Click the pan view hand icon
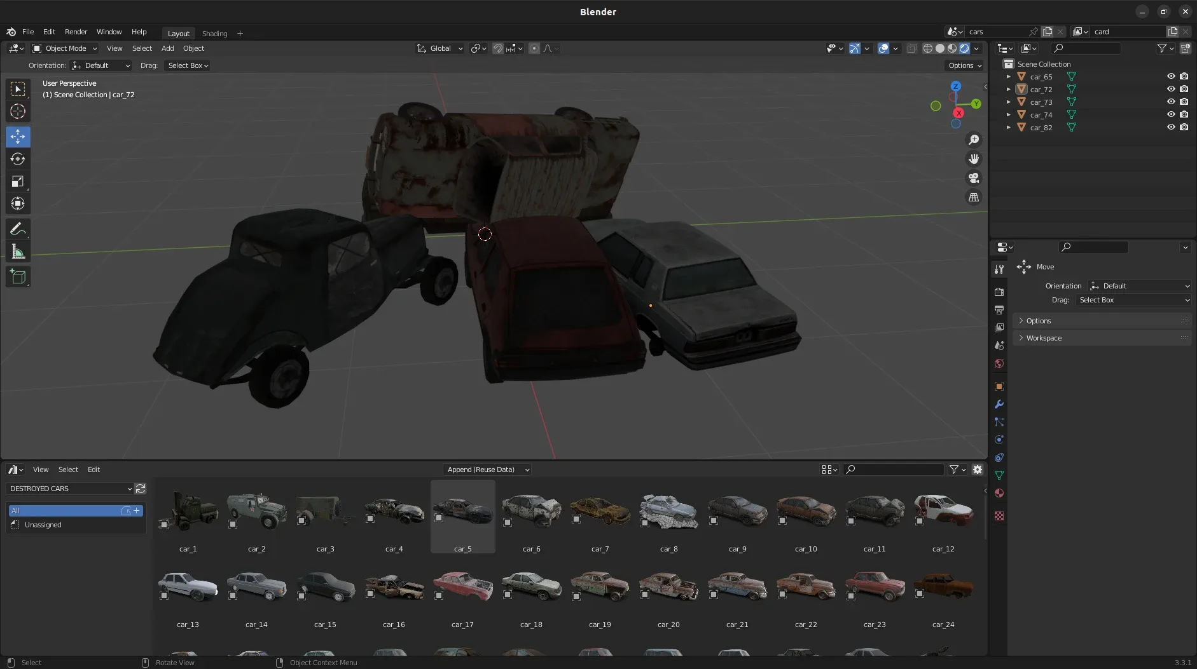 point(974,159)
